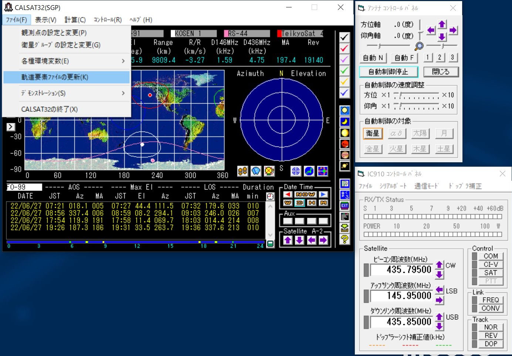This screenshot has width=512, height=356.
Task: Expand the map using left-edge arrow
Action: point(10,127)
